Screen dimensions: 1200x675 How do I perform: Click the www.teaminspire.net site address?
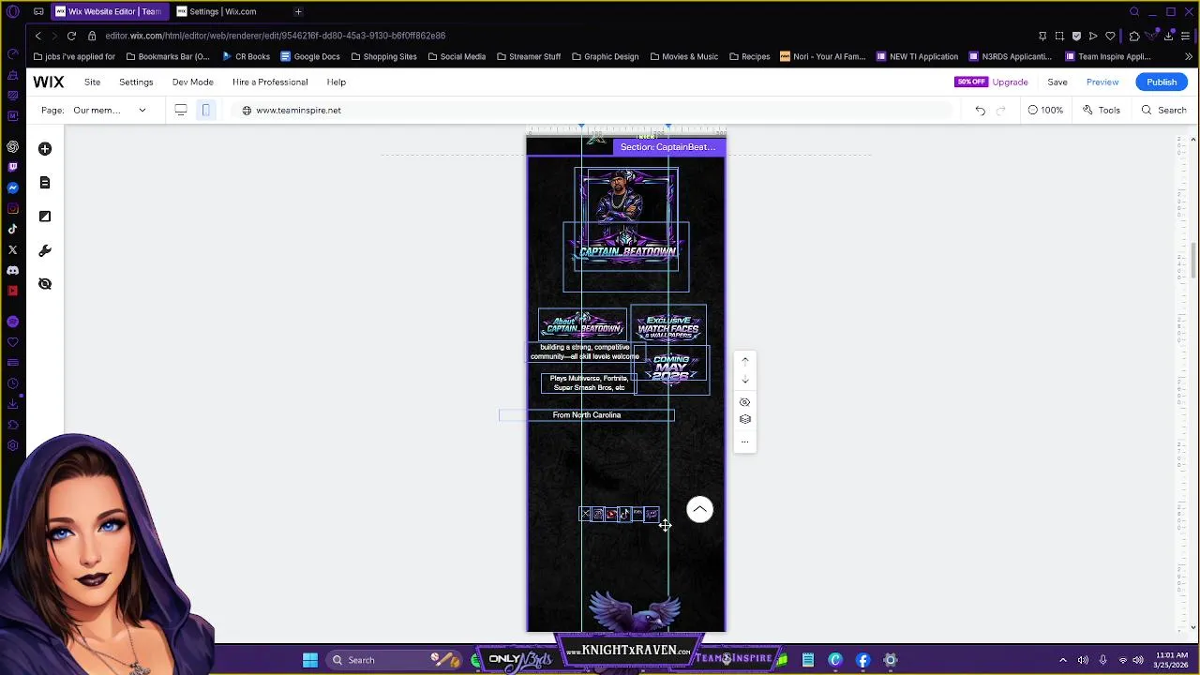coord(298,111)
